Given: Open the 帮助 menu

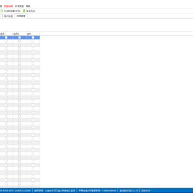Looking at the screenshot, I should (x=28, y=6).
